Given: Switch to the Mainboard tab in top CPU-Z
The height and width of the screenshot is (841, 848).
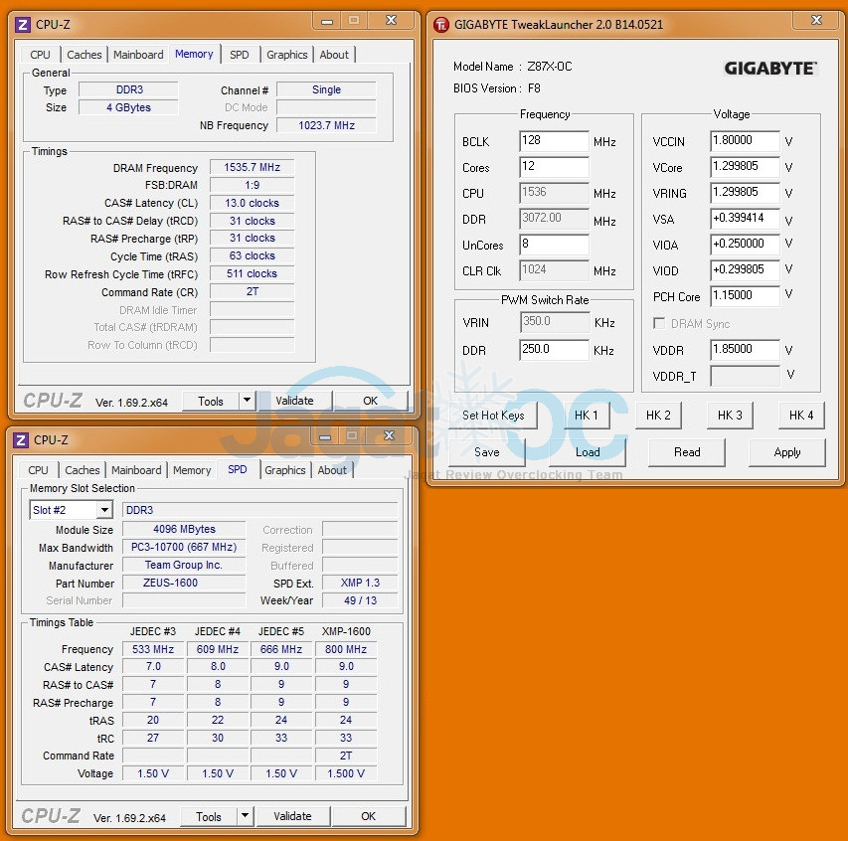Looking at the screenshot, I should pyautogui.click(x=138, y=55).
